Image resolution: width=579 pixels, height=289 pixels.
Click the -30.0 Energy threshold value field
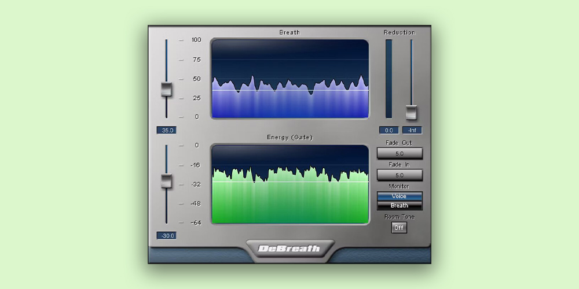point(166,236)
